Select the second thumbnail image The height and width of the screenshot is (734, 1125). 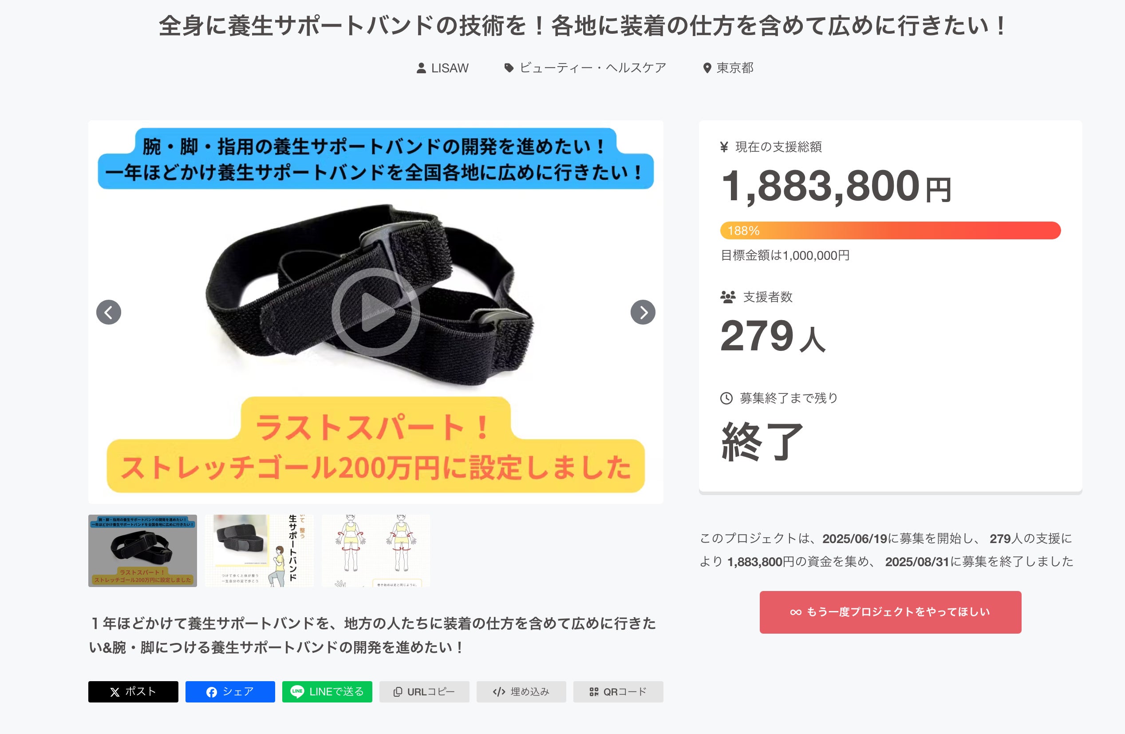click(259, 551)
